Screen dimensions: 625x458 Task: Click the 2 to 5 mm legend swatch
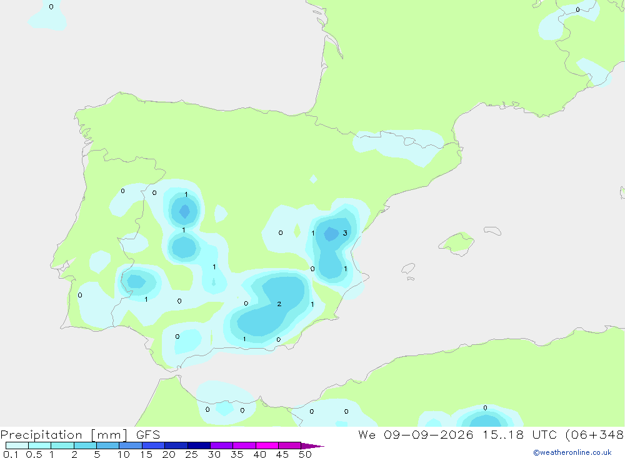(85, 446)
